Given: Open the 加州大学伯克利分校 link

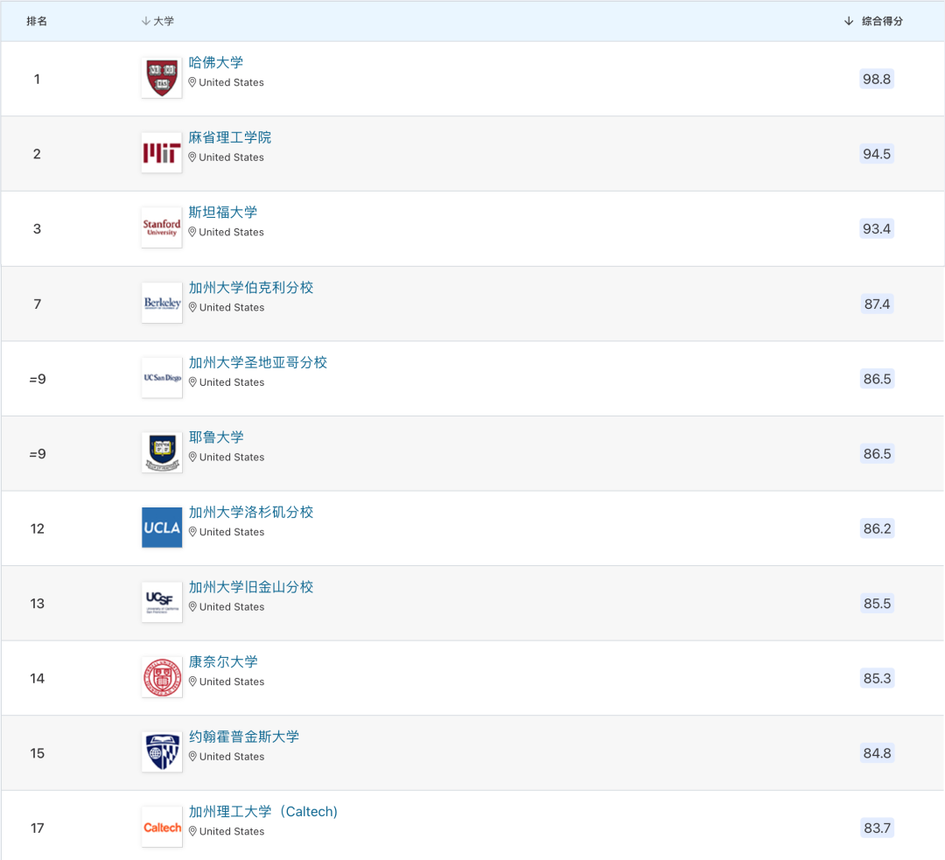Looking at the screenshot, I should click(251, 288).
